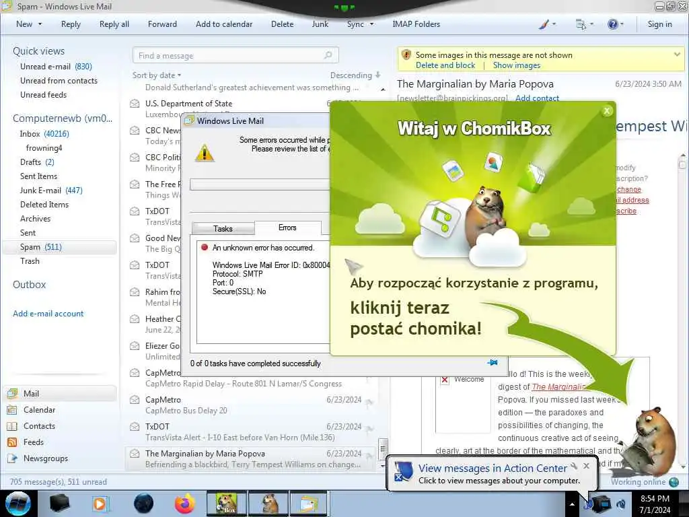
Task: Mark message as Junk
Action: [320, 24]
